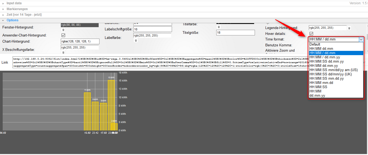The height and width of the screenshot is (155, 368).
Task: Click the '23:42' x-axis time label
Action: 95,133
